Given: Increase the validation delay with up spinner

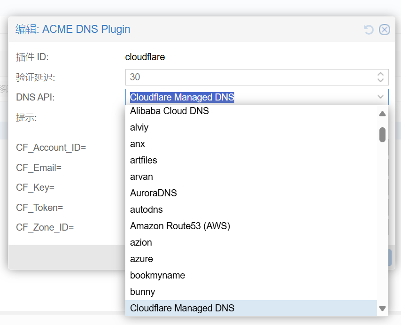Looking at the screenshot, I should (380, 74).
